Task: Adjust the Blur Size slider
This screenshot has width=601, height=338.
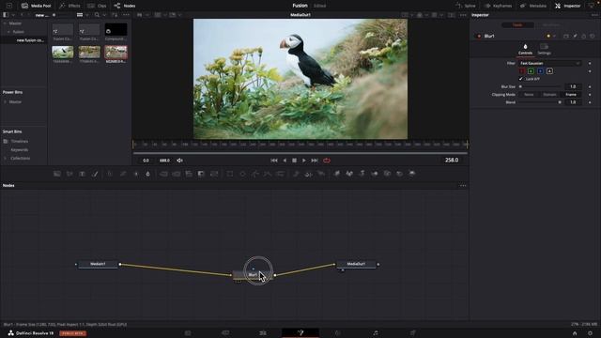Action: [540, 87]
